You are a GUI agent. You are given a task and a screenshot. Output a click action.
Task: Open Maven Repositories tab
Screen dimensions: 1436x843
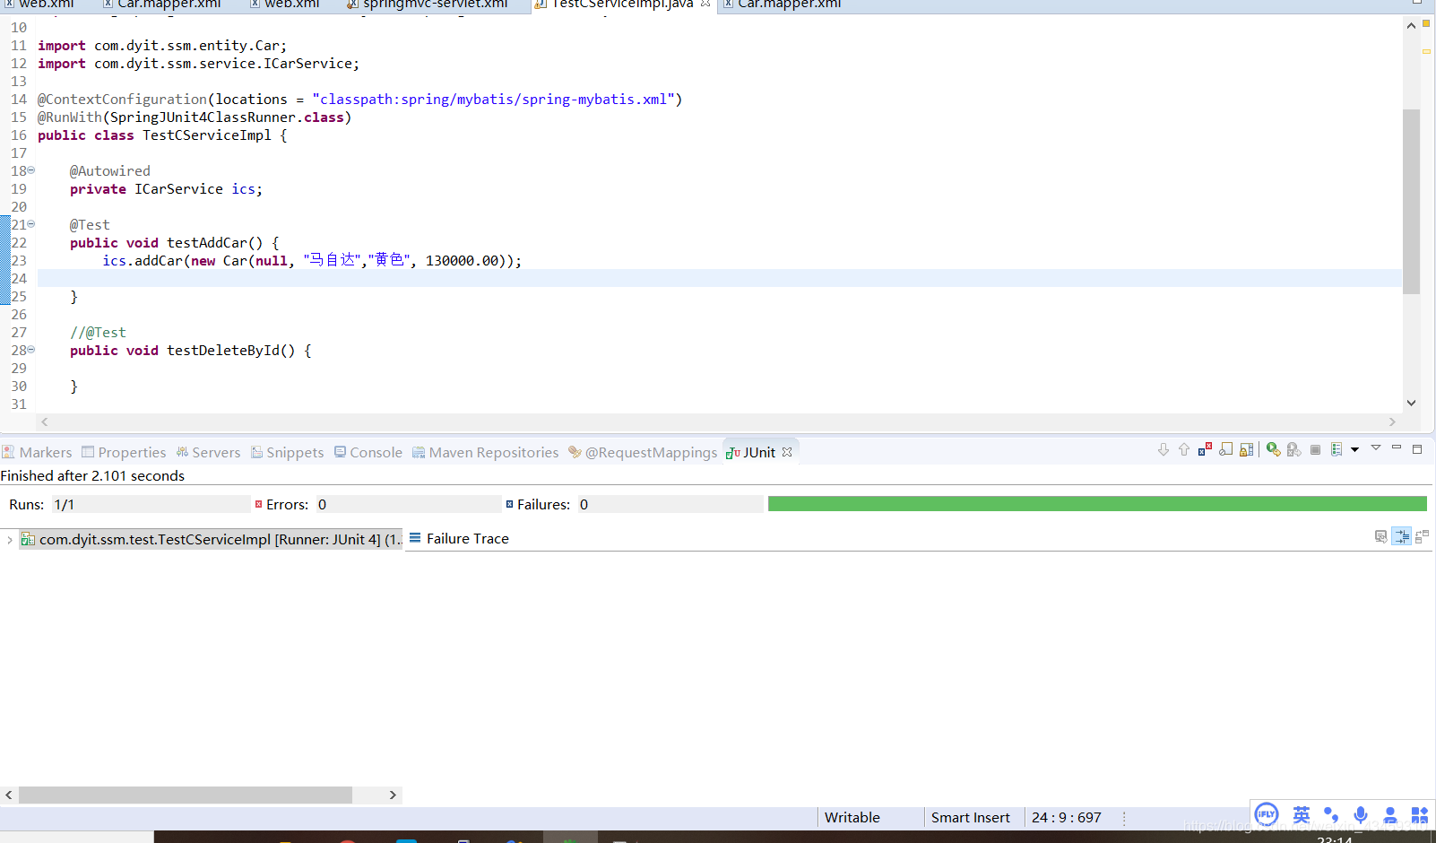click(x=486, y=452)
